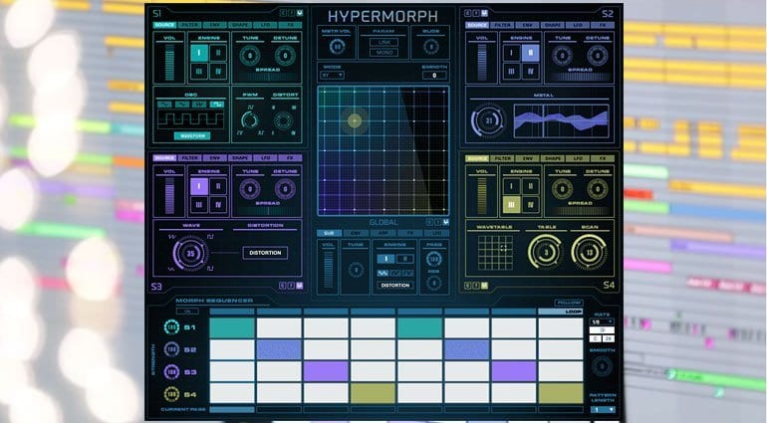Click the S4 Table knob showing 3
The image size is (767, 423).
546,253
